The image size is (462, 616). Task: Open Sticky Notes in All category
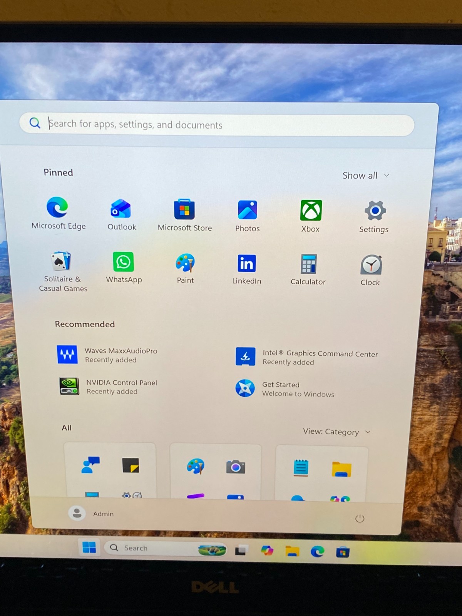[131, 465]
